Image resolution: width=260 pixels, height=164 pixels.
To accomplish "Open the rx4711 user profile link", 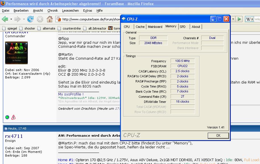I will tap(14, 136).
